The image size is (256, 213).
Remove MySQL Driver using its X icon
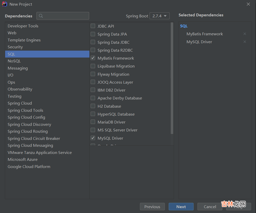pos(245,42)
